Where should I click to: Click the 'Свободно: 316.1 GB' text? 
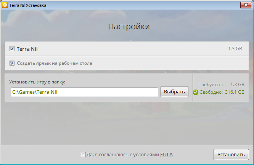tap(222, 92)
